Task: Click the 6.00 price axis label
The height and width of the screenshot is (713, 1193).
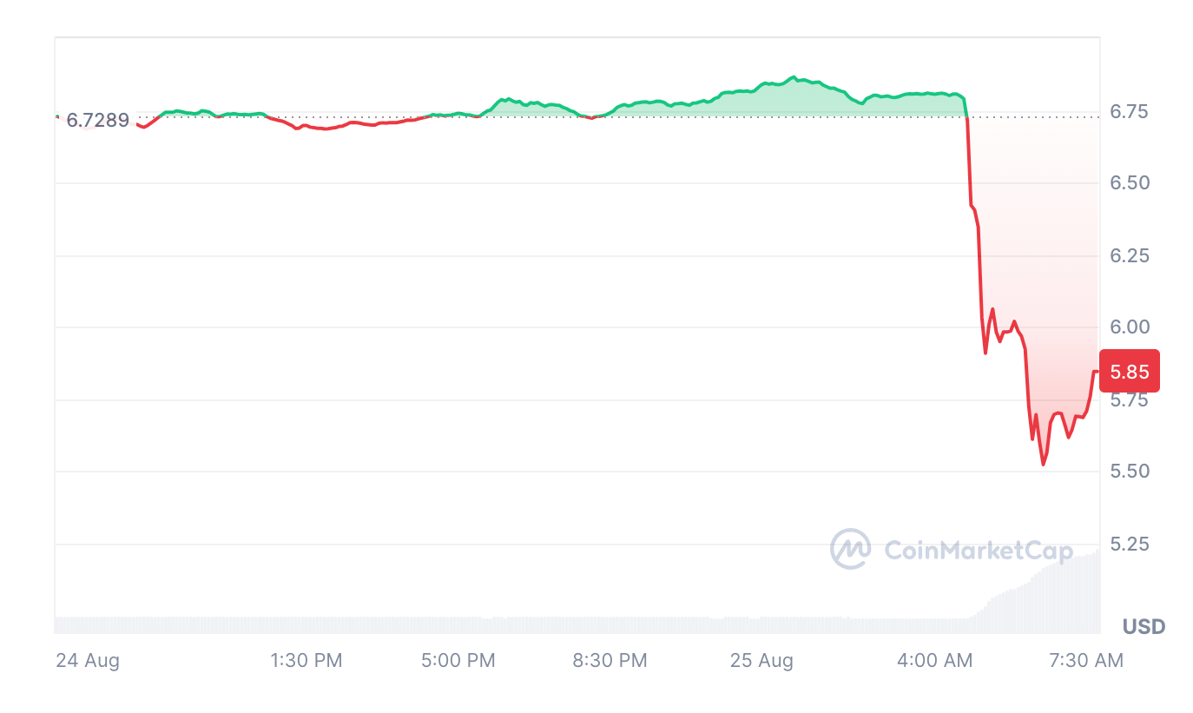Action: tap(1130, 327)
